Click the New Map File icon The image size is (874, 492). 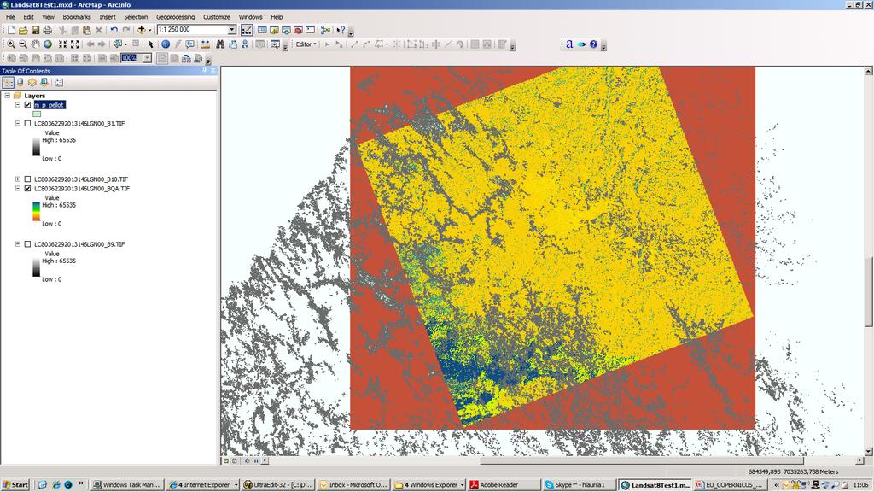11,30
